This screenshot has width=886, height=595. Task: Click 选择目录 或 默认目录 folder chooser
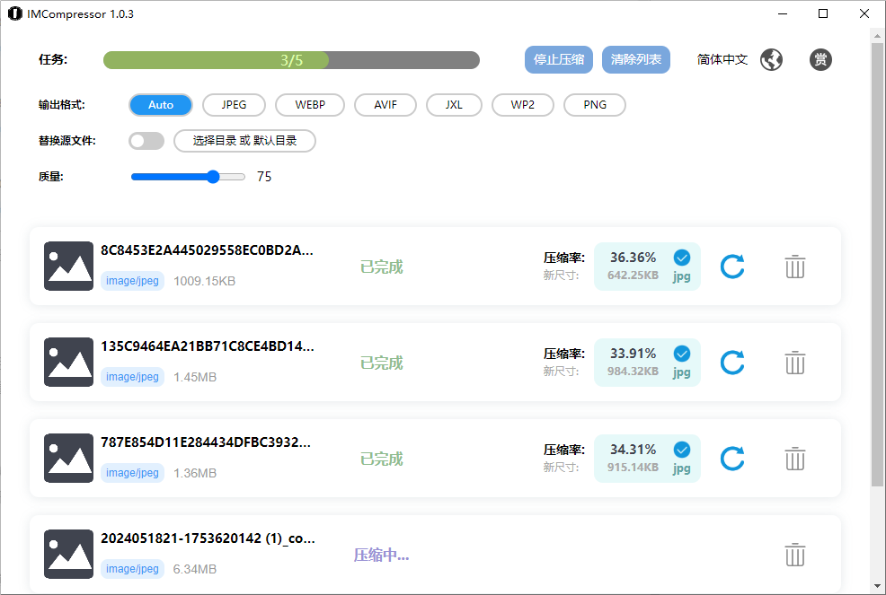[x=244, y=141]
